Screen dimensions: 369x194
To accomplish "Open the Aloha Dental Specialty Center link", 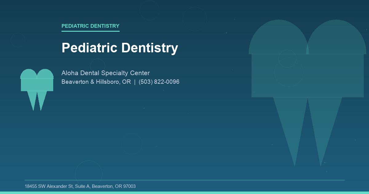I will (105, 73).
